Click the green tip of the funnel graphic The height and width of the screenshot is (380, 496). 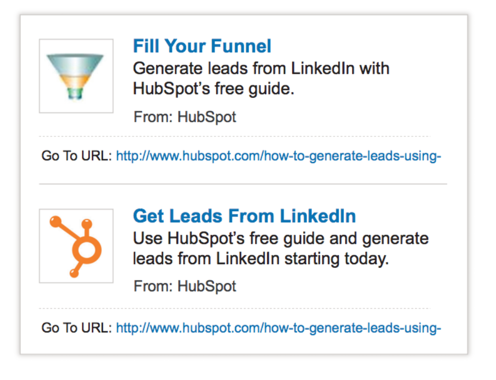pos(75,93)
